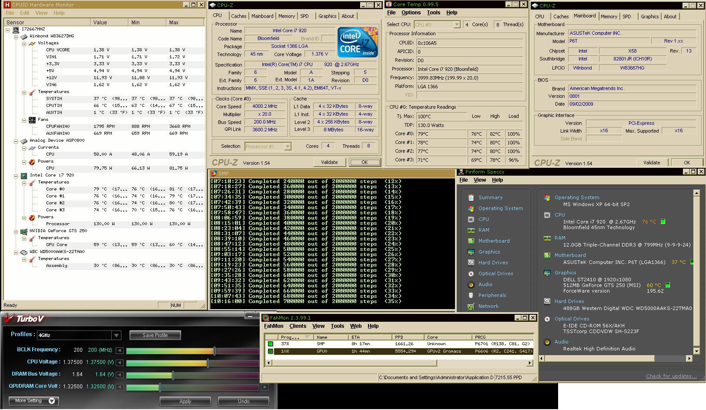The height and width of the screenshot is (410, 706).
Task: Click the Analog Device ASP0800 chip icon
Action: coord(24,140)
